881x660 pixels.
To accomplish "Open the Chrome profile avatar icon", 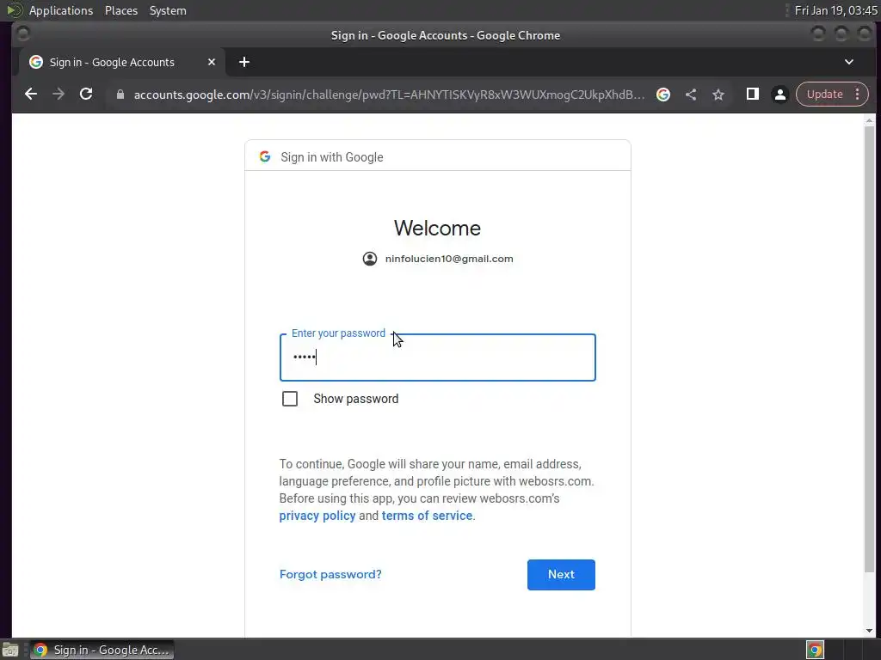I will [x=779, y=95].
